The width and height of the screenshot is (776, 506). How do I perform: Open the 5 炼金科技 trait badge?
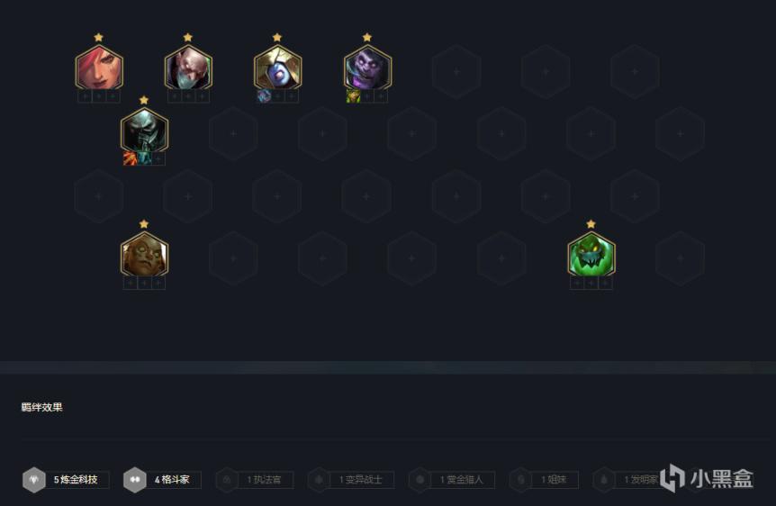click(67, 480)
